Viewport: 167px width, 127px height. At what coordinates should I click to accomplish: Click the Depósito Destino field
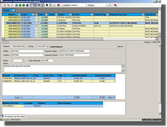[x=75, y=55]
